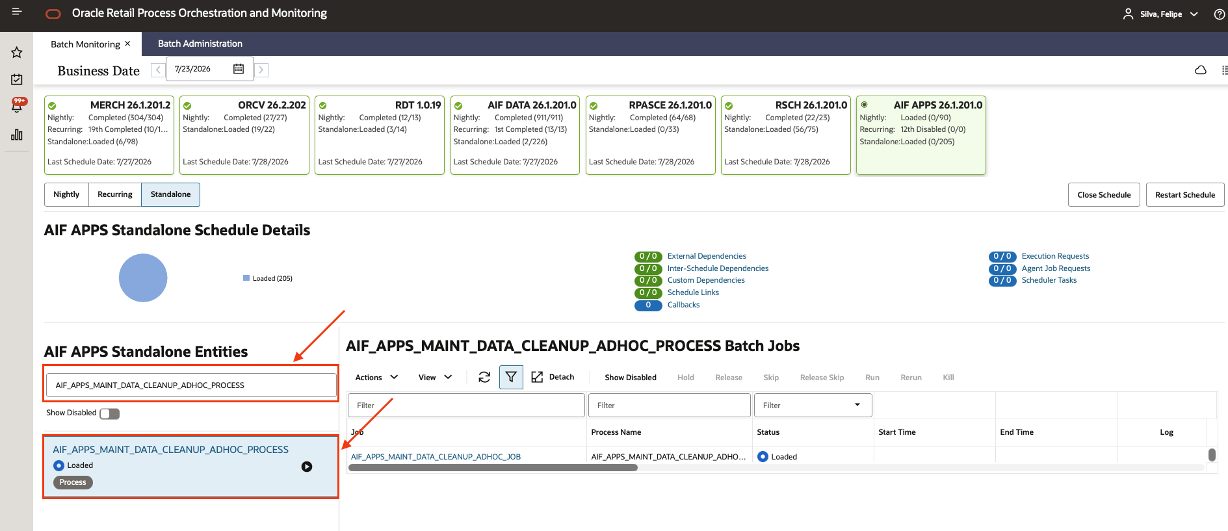Open the help question mark icon
Image resolution: width=1228 pixels, height=531 pixels.
pos(1220,14)
